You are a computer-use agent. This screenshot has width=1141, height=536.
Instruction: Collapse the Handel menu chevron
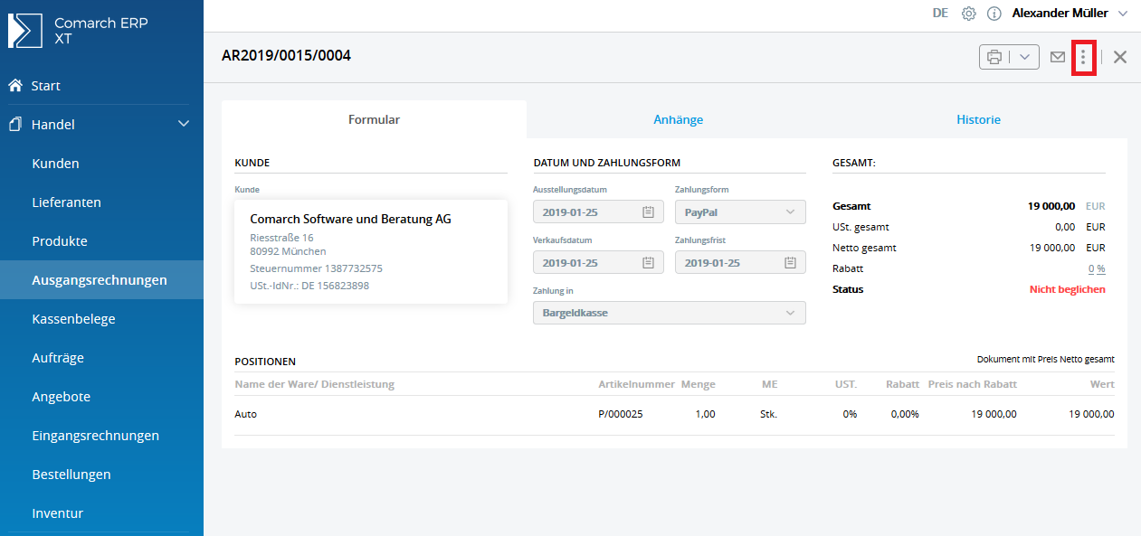tap(184, 125)
